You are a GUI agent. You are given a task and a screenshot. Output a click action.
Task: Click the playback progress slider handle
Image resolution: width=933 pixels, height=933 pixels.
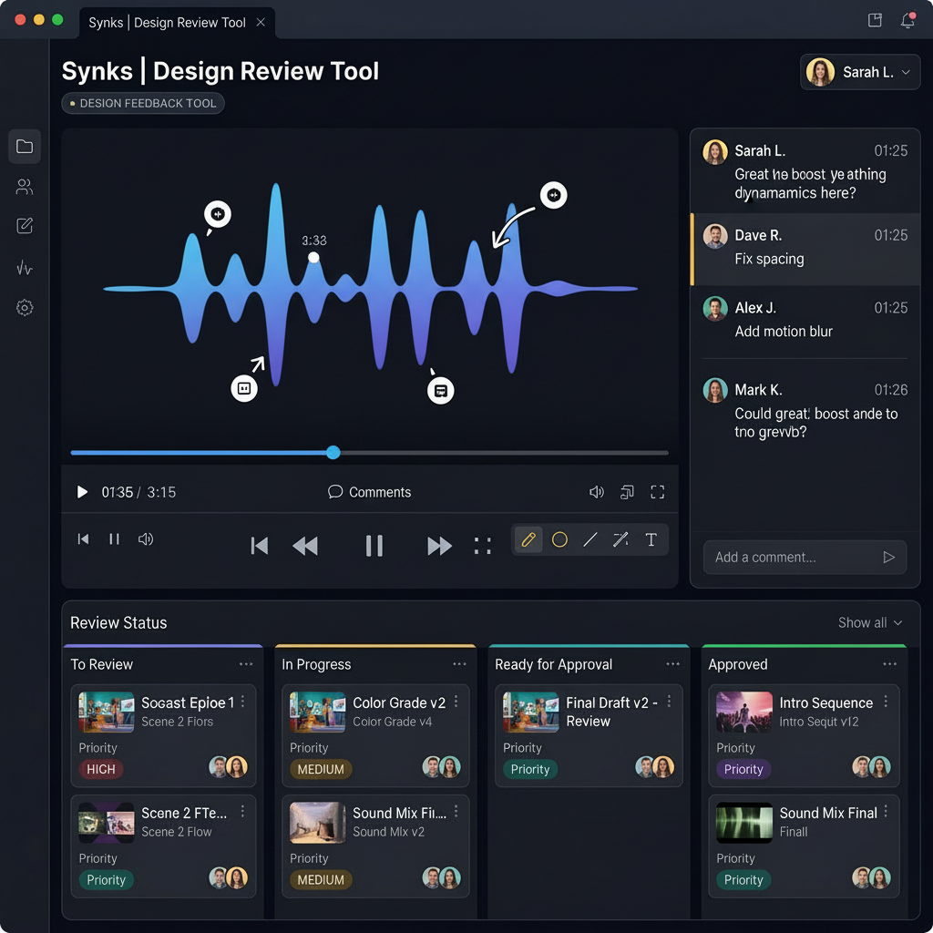(x=333, y=452)
